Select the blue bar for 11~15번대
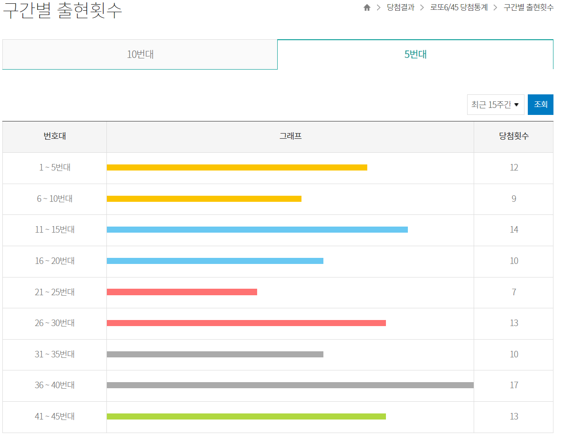567x441 pixels. coord(257,230)
